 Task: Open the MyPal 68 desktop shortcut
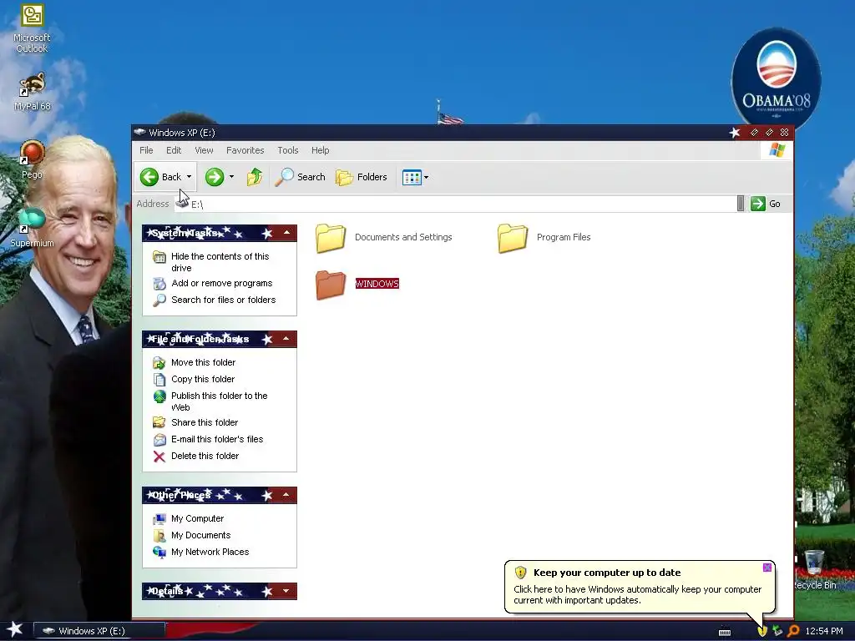32,91
